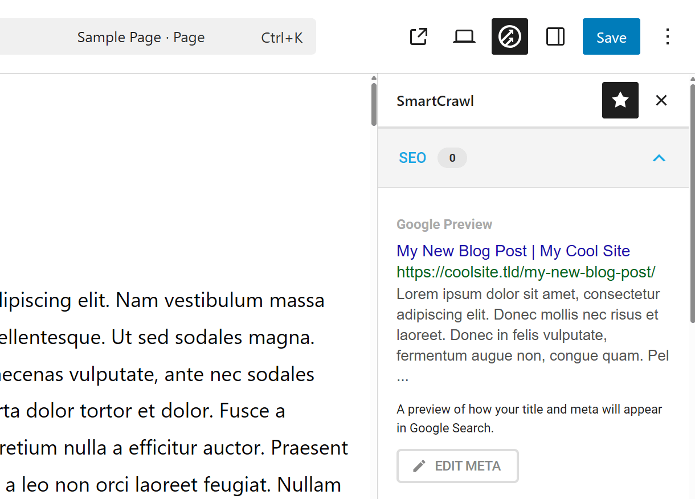Click the Lorem ipsum preview description text
The width and height of the screenshot is (695, 499).
coord(533,335)
